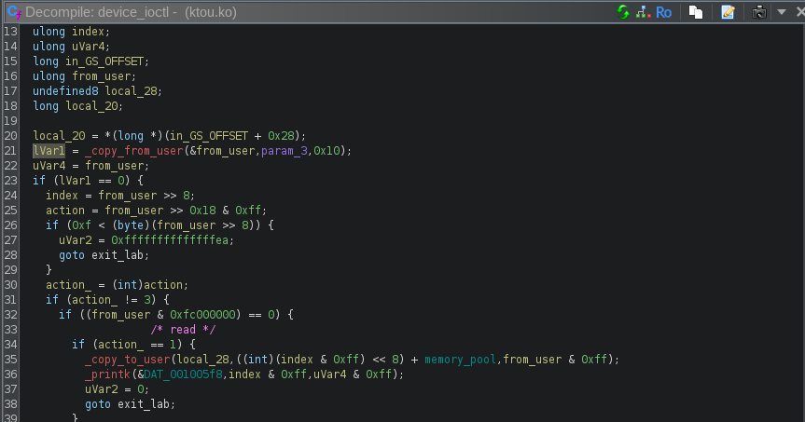Select the highlighted lVar1 variable on line 21
Image resolution: width=805 pixels, height=422 pixels.
(x=49, y=151)
